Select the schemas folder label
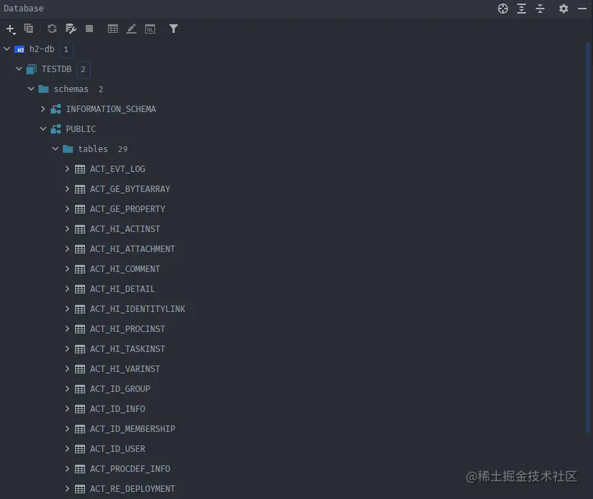 point(71,89)
